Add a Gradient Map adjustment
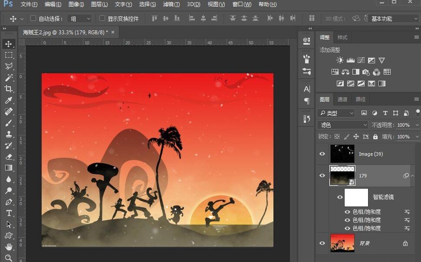 pyautogui.click(x=382, y=83)
